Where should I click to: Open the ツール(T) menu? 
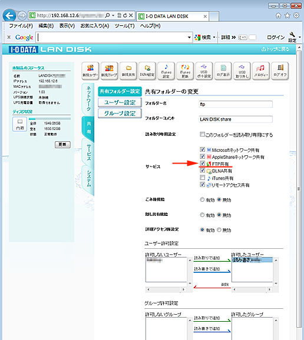pyautogui.click(x=125, y=26)
